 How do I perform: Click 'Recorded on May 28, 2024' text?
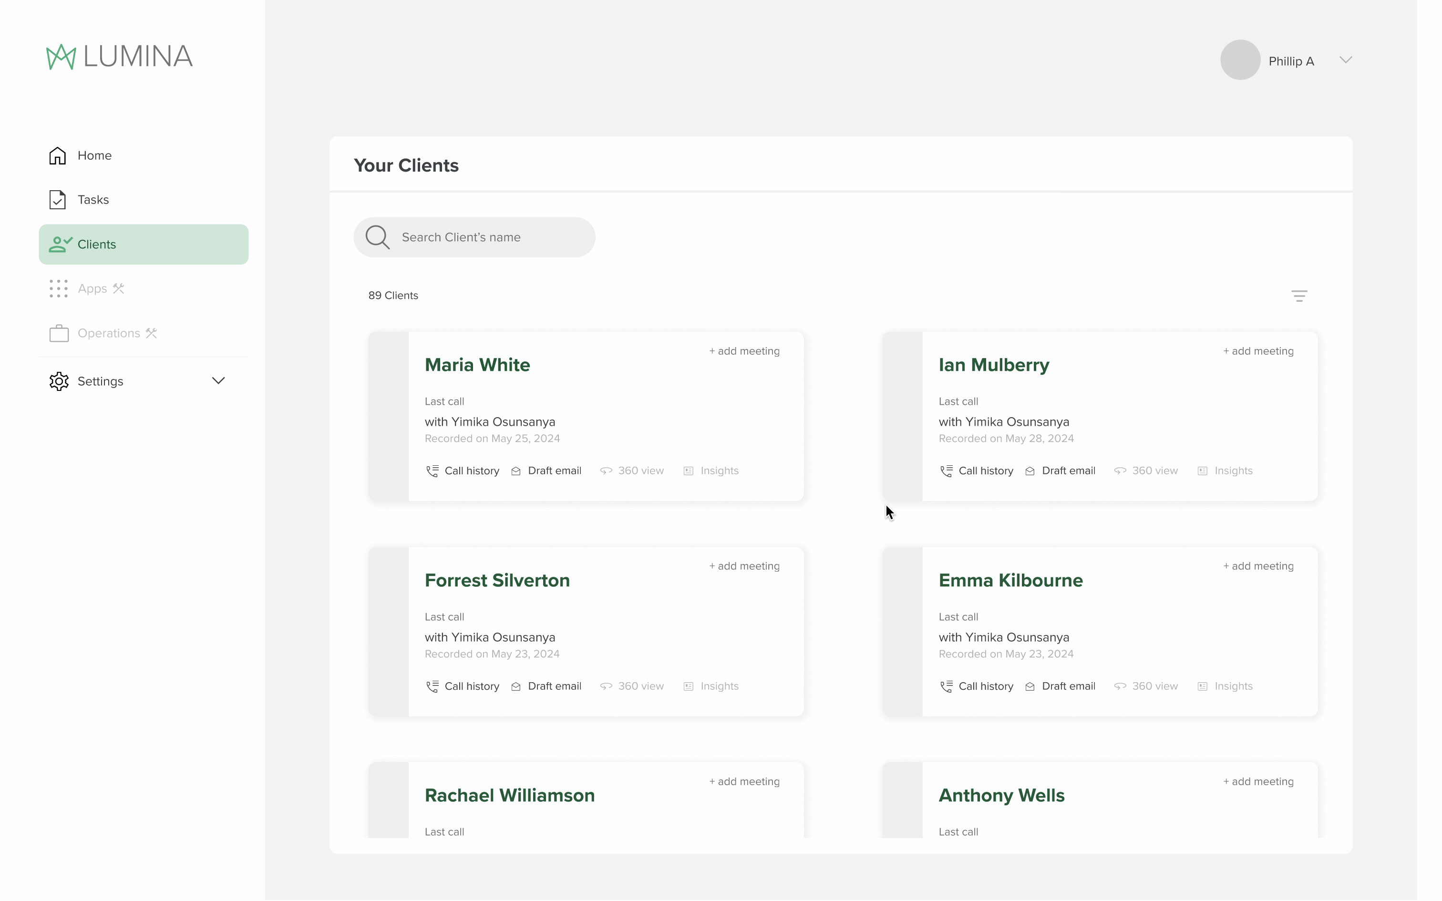tap(1007, 439)
